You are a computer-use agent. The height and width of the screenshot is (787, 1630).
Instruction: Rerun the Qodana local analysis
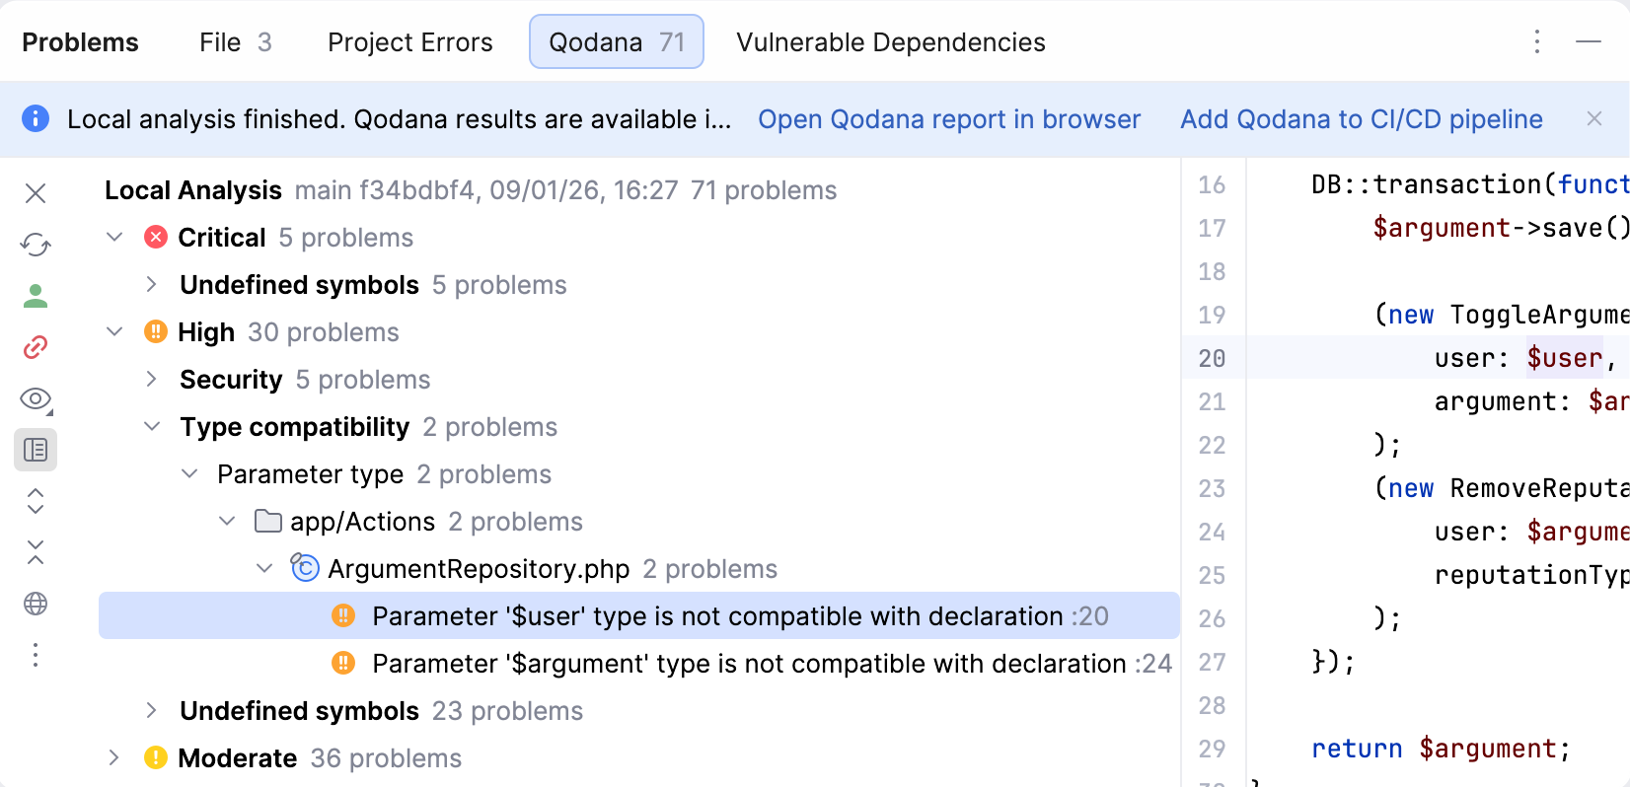coord(36,245)
